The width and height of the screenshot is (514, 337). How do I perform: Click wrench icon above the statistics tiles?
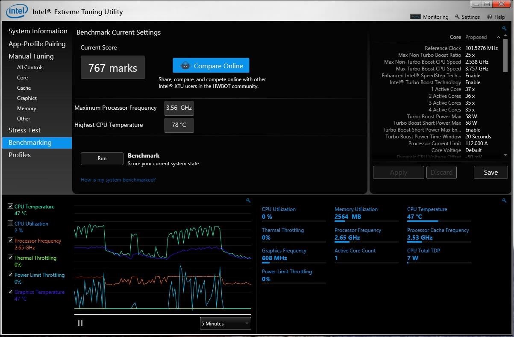504,200
